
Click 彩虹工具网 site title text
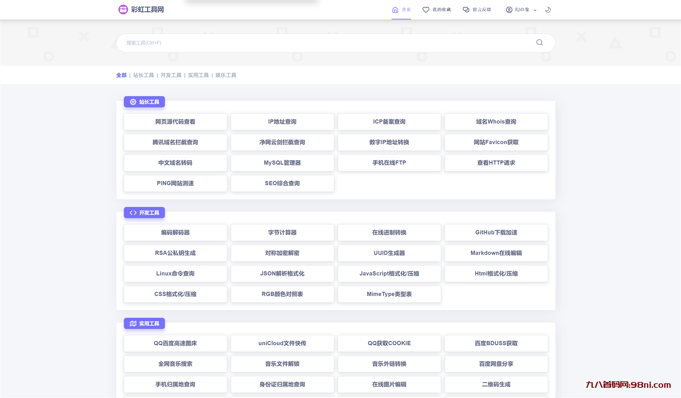147,10
